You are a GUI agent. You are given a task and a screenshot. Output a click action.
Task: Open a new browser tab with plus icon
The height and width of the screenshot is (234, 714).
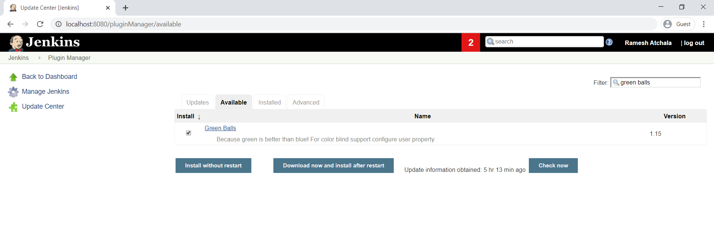pyautogui.click(x=126, y=8)
